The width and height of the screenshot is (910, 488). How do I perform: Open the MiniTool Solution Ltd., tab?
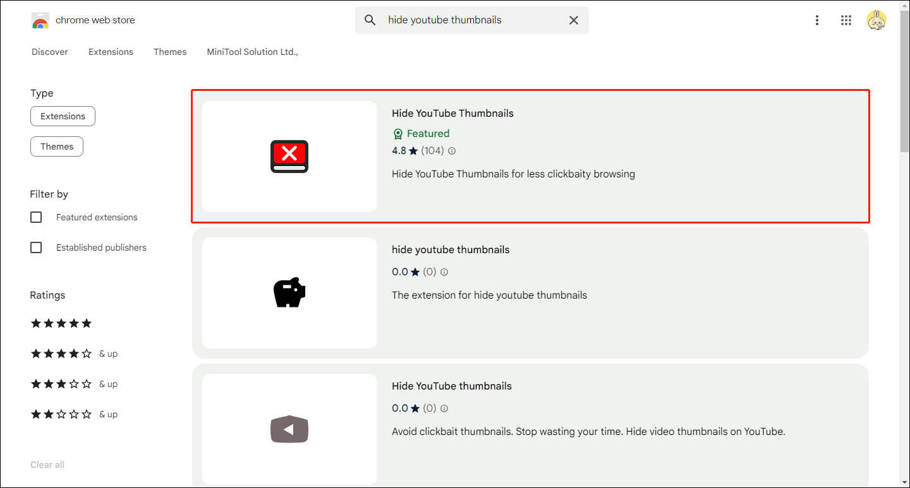tap(252, 52)
